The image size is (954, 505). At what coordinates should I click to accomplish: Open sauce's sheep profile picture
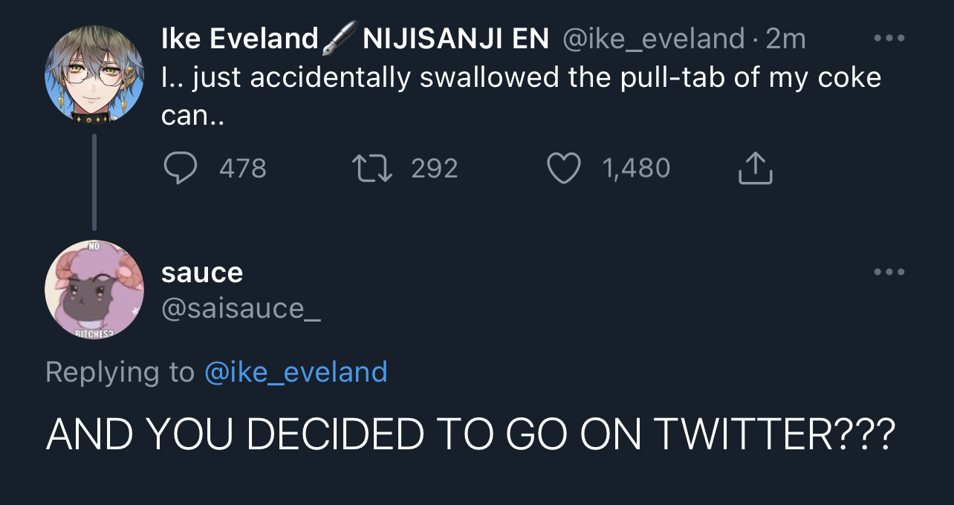tap(94, 290)
